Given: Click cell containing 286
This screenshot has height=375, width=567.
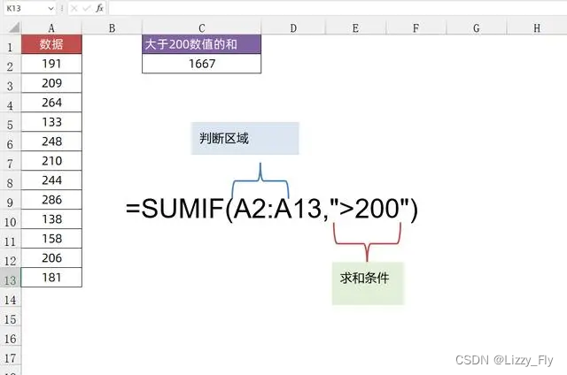Looking at the screenshot, I should 51,200.
